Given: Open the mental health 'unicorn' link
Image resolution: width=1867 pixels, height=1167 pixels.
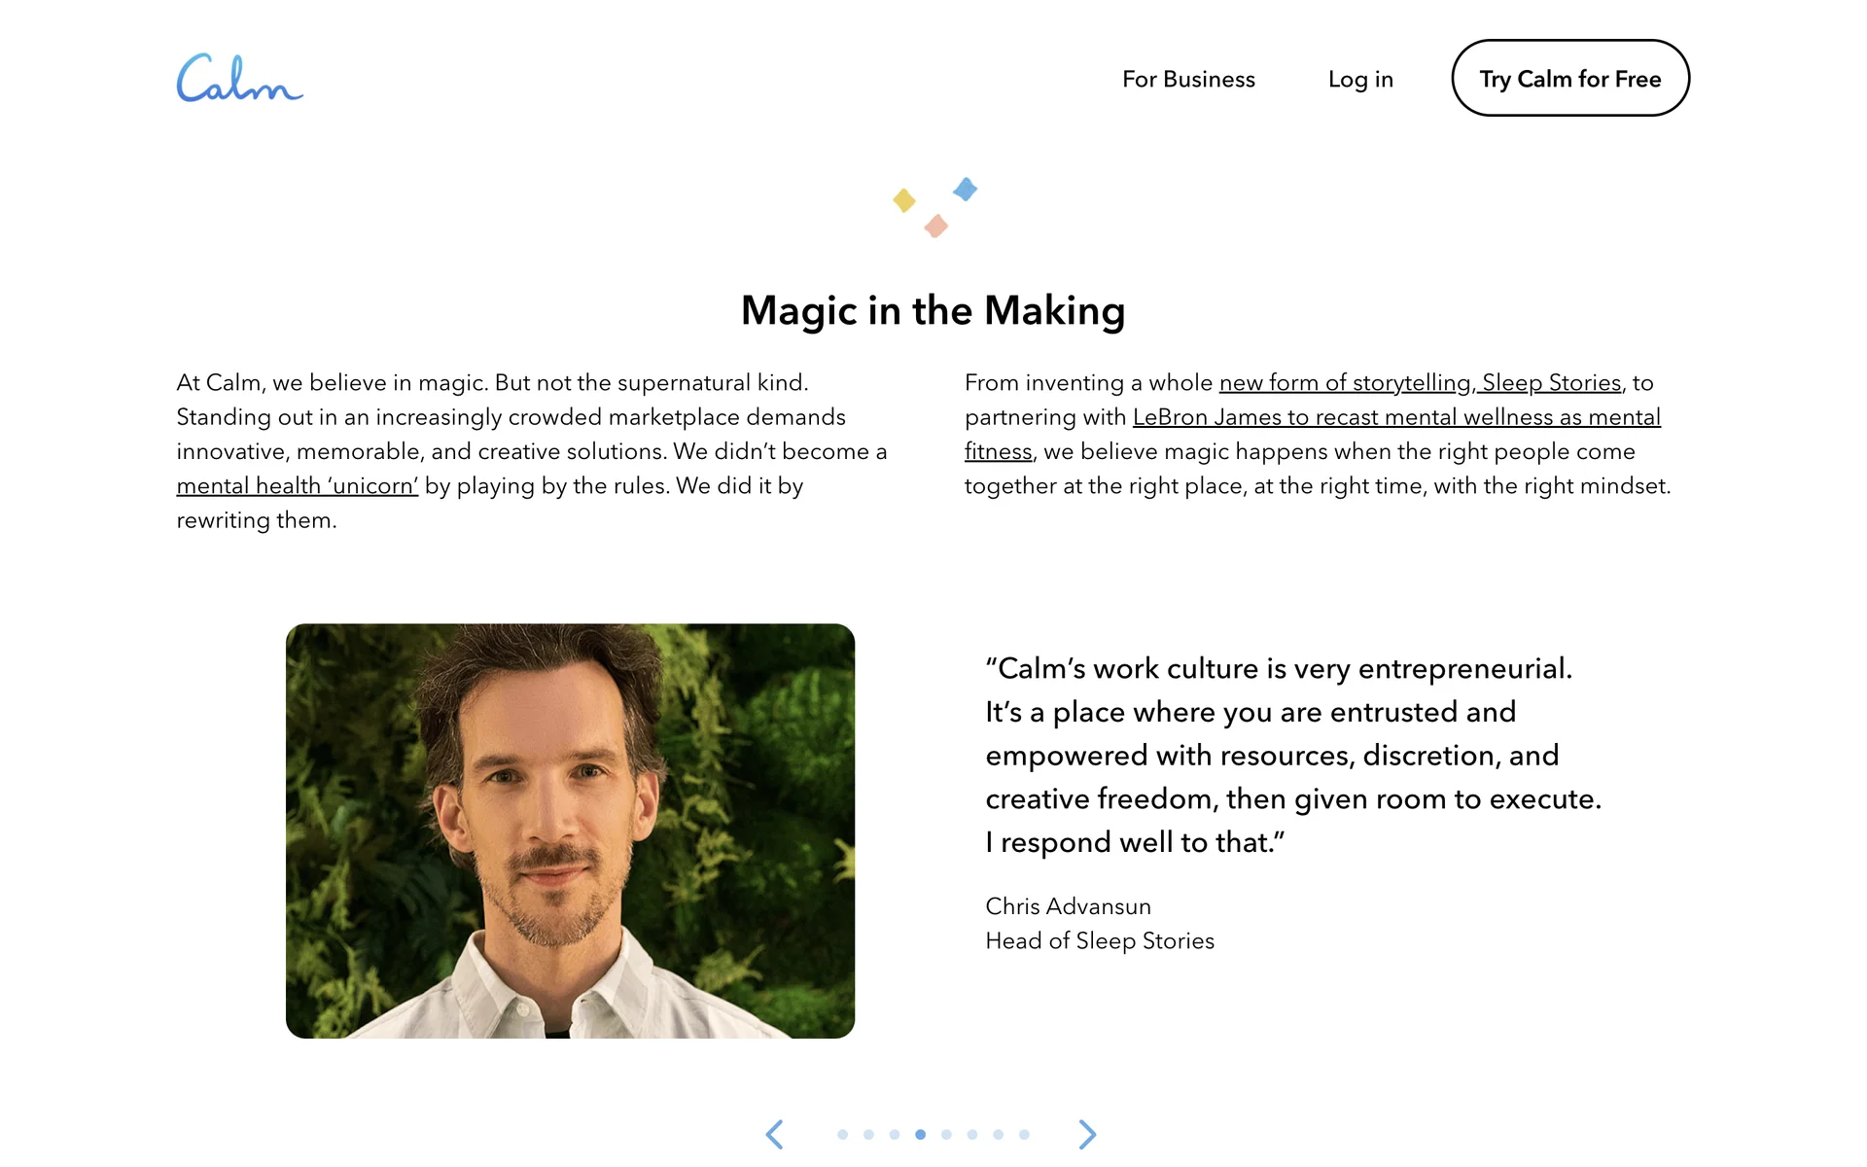Looking at the screenshot, I should pos(297,485).
